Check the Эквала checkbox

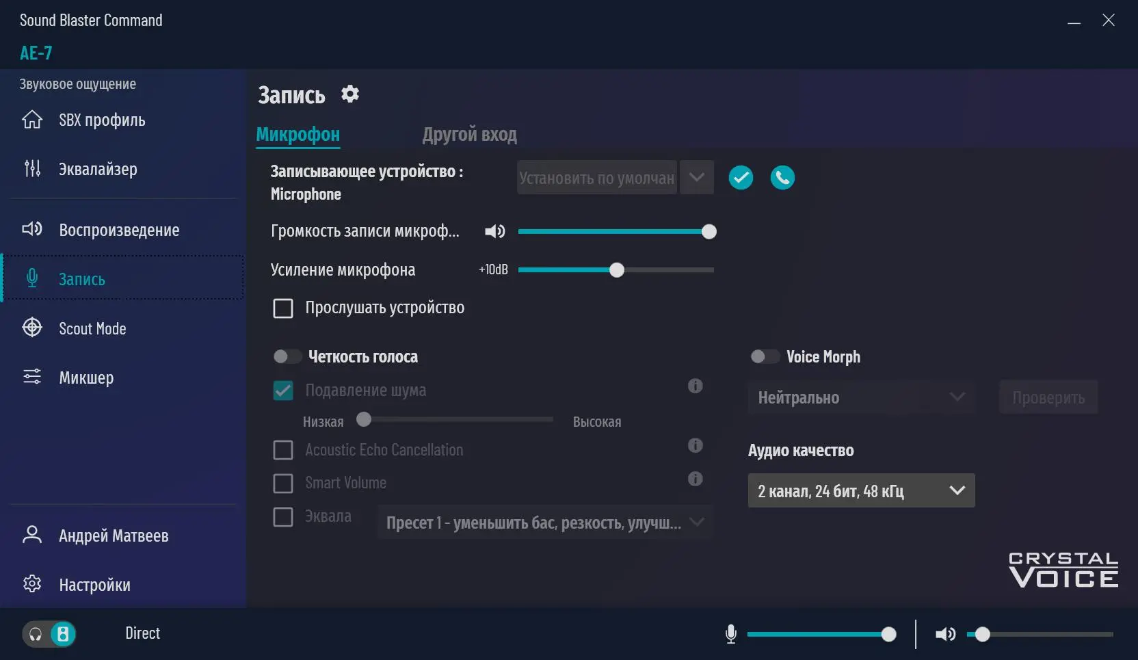pyautogui.click(x=283, y=517)
